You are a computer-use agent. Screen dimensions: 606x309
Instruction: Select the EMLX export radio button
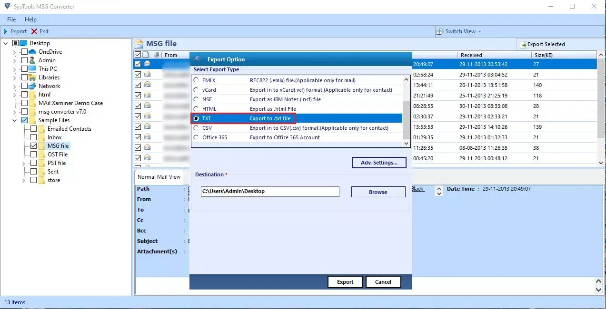(195, 80)
